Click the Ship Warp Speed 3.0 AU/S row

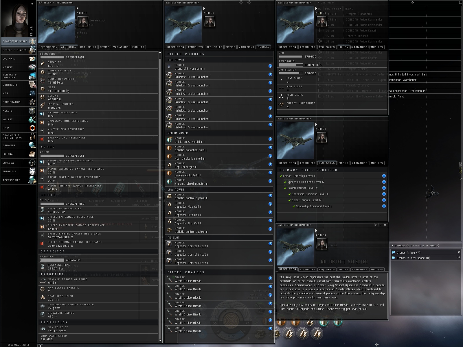(98, 337)
